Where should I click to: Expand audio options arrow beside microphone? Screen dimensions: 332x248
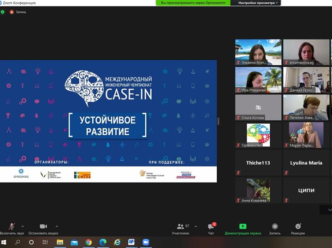(23, 226)
